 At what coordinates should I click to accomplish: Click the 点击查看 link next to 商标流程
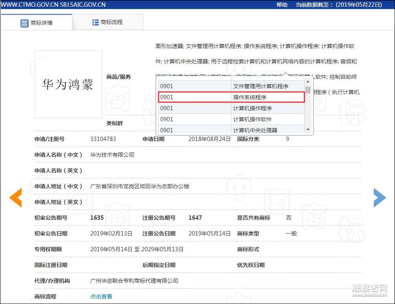coord(101,296)
